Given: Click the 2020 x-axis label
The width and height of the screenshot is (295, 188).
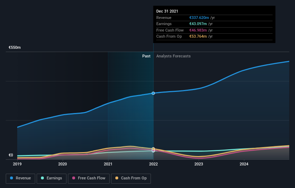Looking at the screenshot, I should click(x=63, y=164).
